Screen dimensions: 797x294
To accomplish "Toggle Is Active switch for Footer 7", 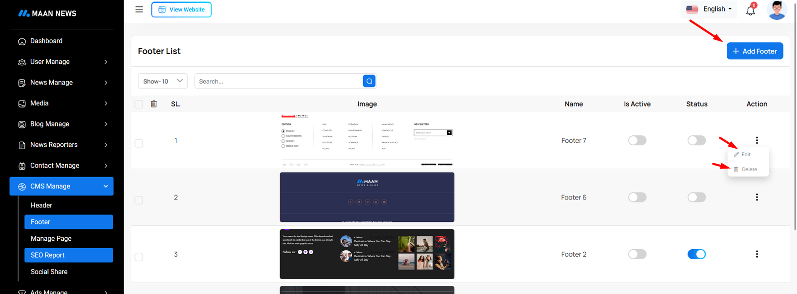I will (637, 141).
